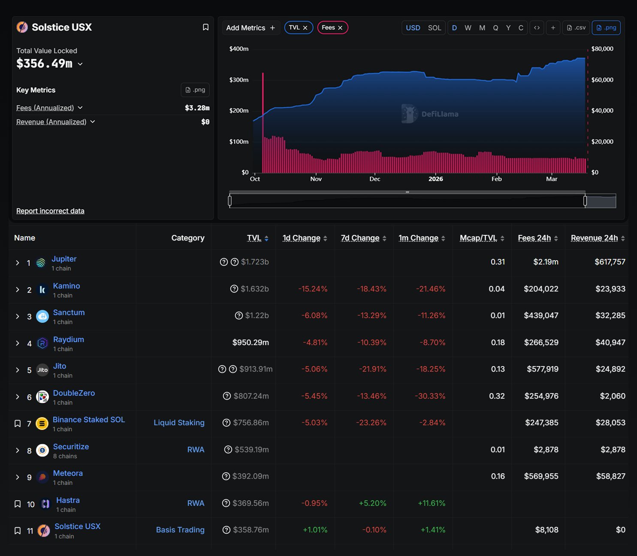
Task: Remove the TVL metric chip
Action: click(x=305, y=28)
